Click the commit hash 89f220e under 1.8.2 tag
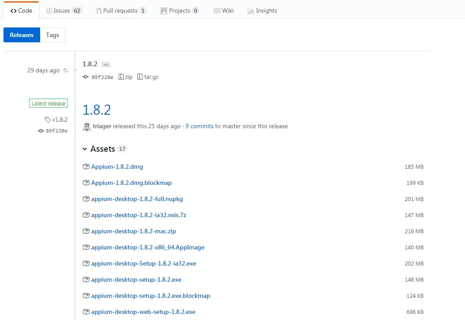This screenshot has height=320, width=465. [103, 77]
